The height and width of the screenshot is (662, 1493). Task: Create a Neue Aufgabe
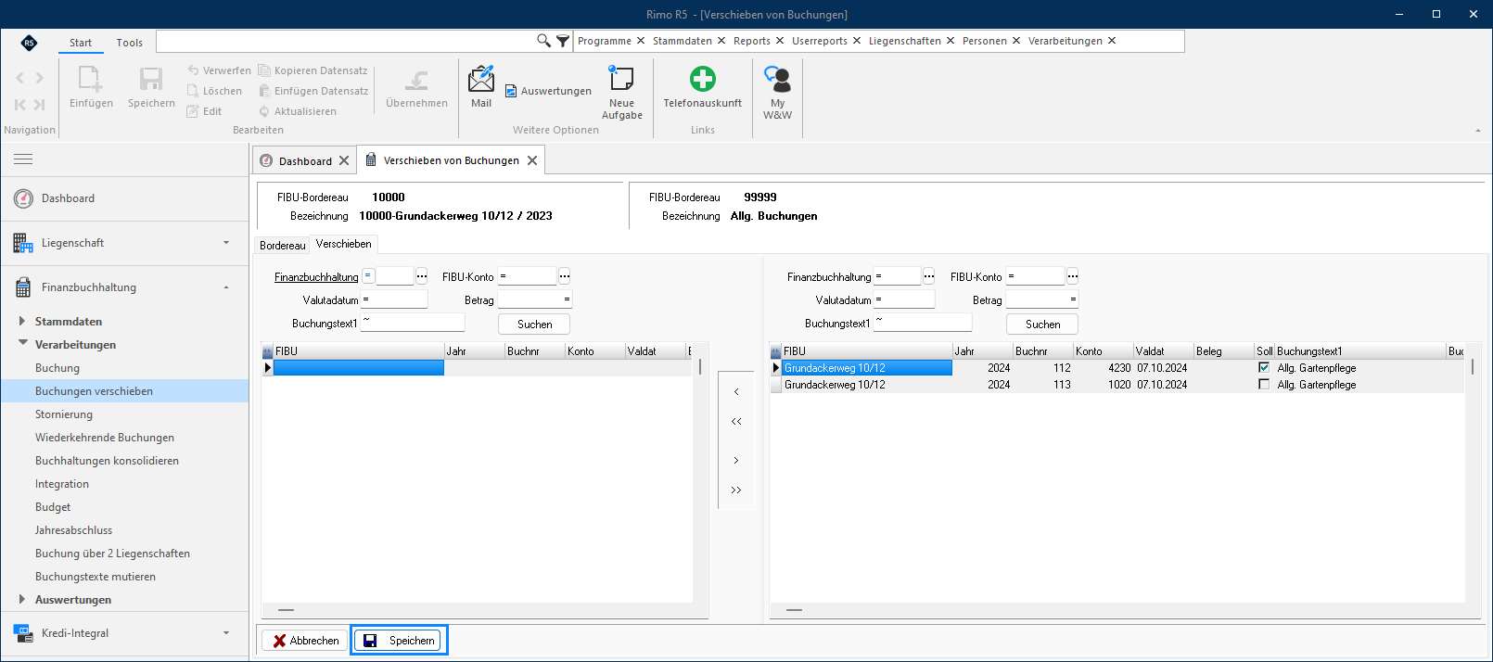[621, 93]
